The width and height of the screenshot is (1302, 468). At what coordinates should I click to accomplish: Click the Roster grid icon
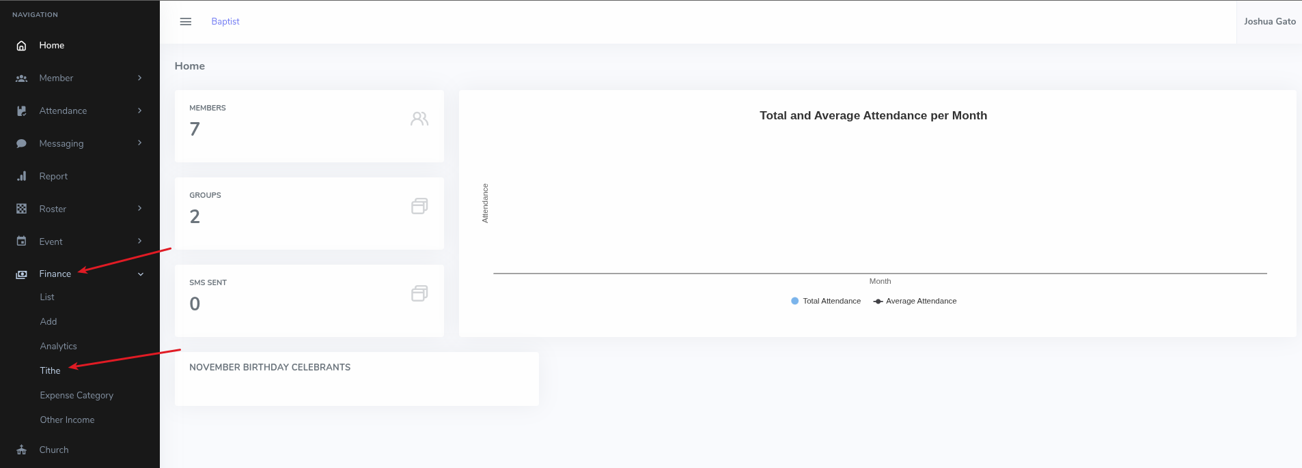21,209
